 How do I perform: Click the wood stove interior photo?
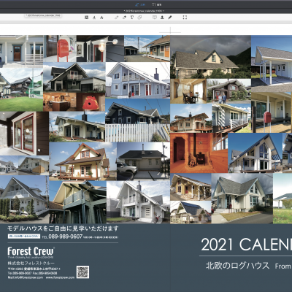click(x=199, y=153)
